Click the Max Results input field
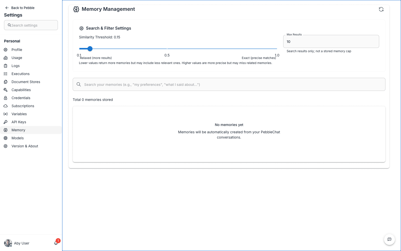401x251 pixels. pos(331,41)
